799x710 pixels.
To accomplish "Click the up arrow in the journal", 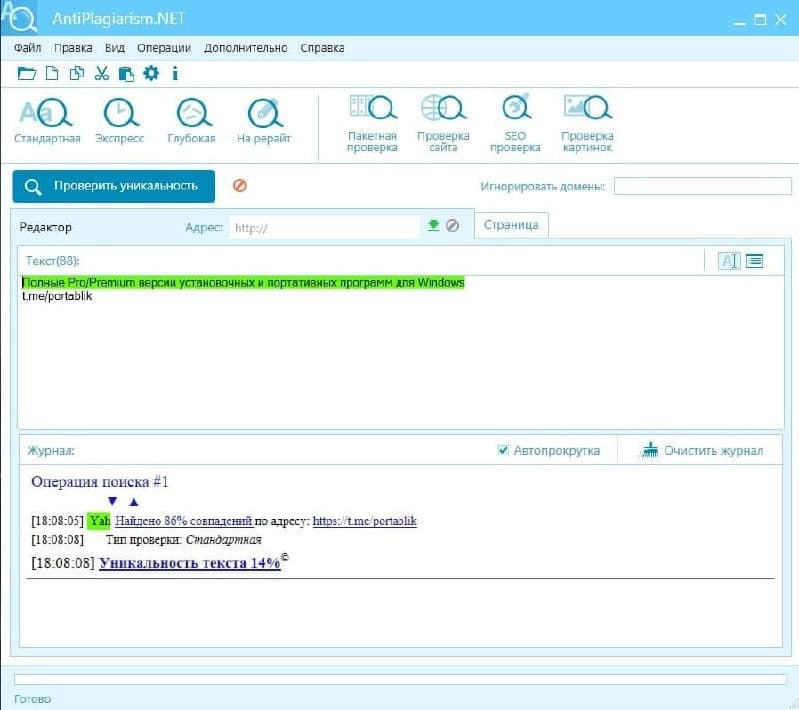I will tap(134, 502).
